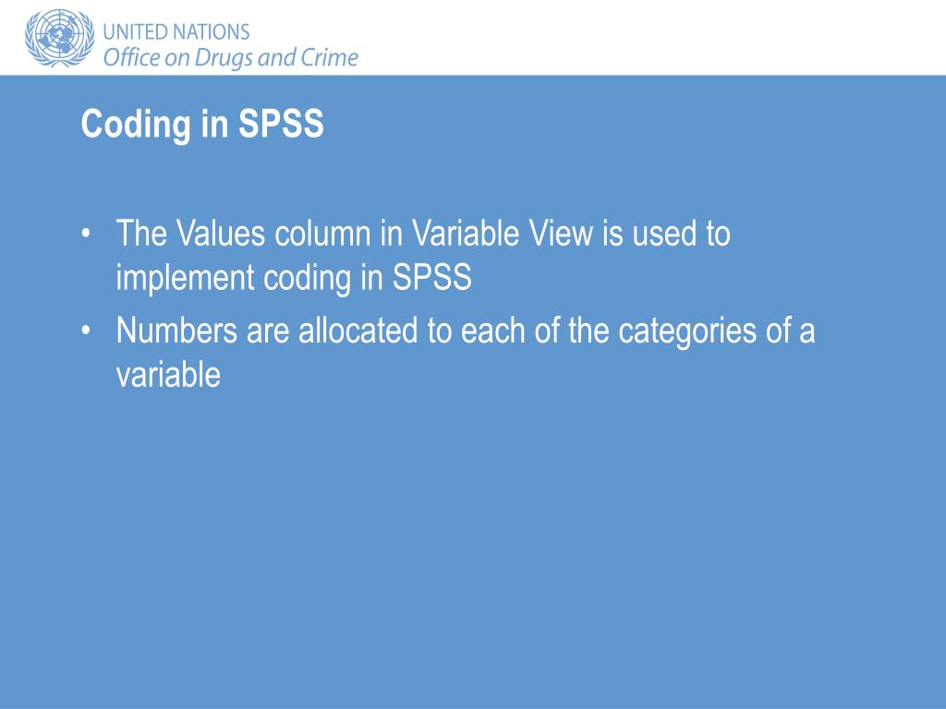Click the United Nations emblem logo
The image size is (946, 709).
click(x=60, y=38)
